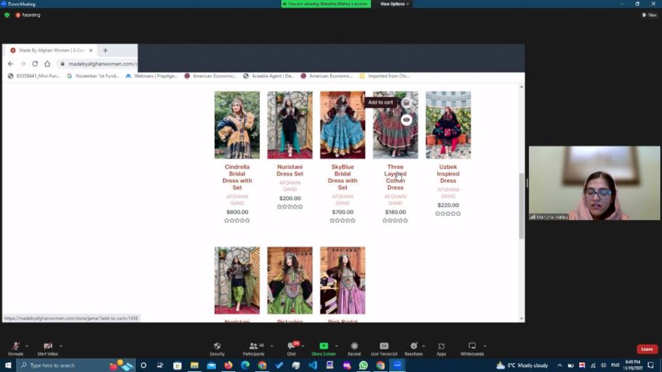Open the Reactions picker
The image size is (662, 372).
[x=413, y=349]
